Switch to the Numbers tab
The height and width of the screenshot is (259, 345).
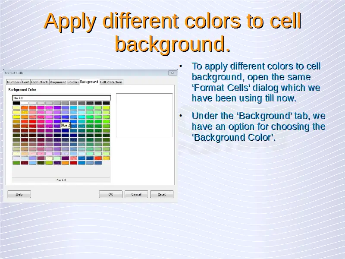tap(13, 82)
